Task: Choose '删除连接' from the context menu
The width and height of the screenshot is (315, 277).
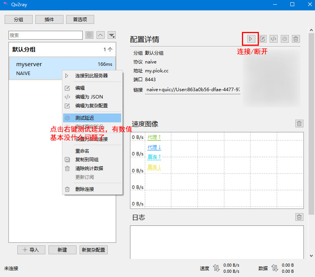Action: click(x=92, y=189)
